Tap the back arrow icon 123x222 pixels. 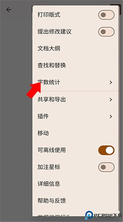[9, 10]
